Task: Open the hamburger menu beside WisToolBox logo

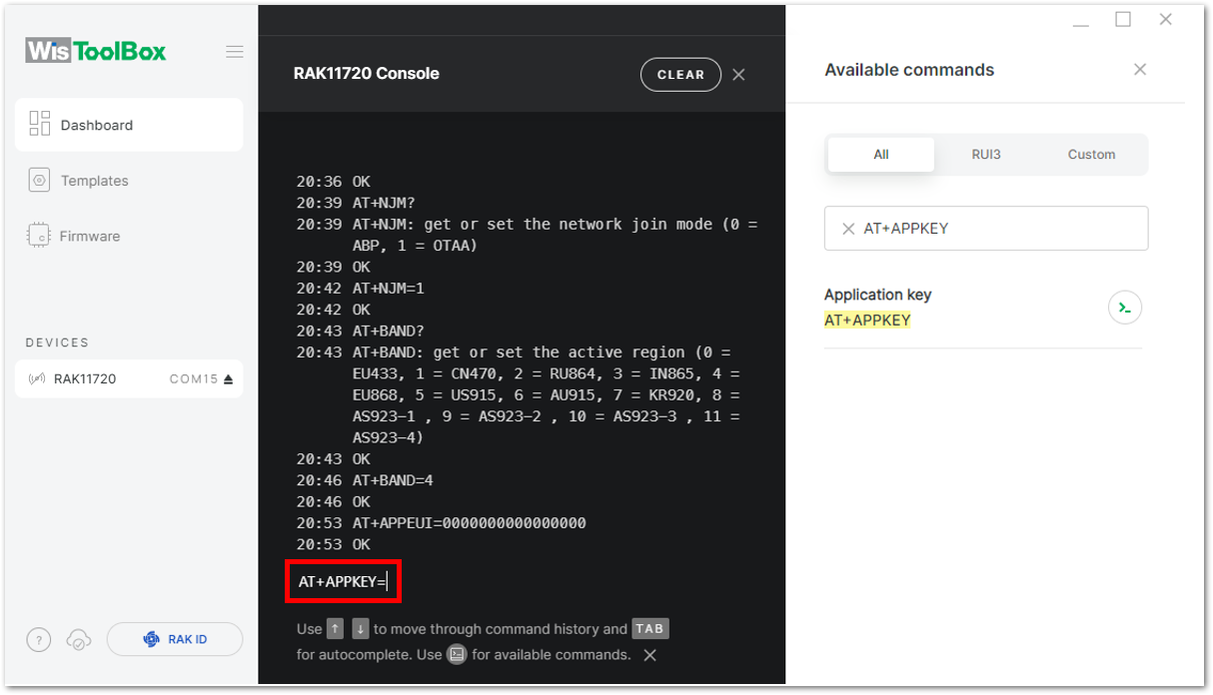Action: (235, 52)
